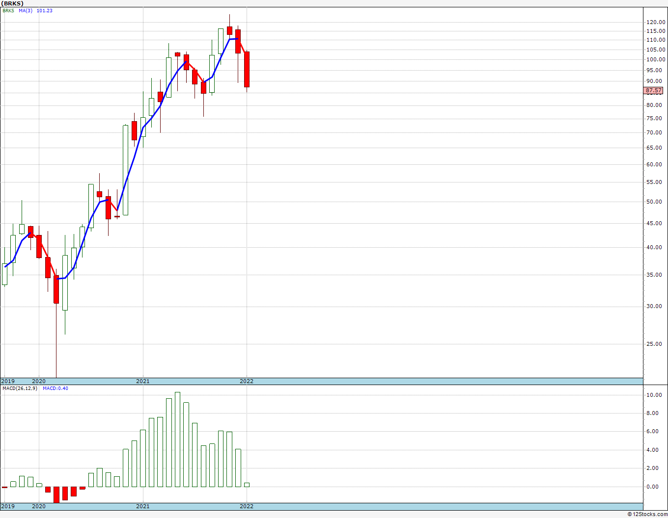668x518 pixels.
Task: Click 2019 on the MACD panel time axis
Action: coord(8,506)
